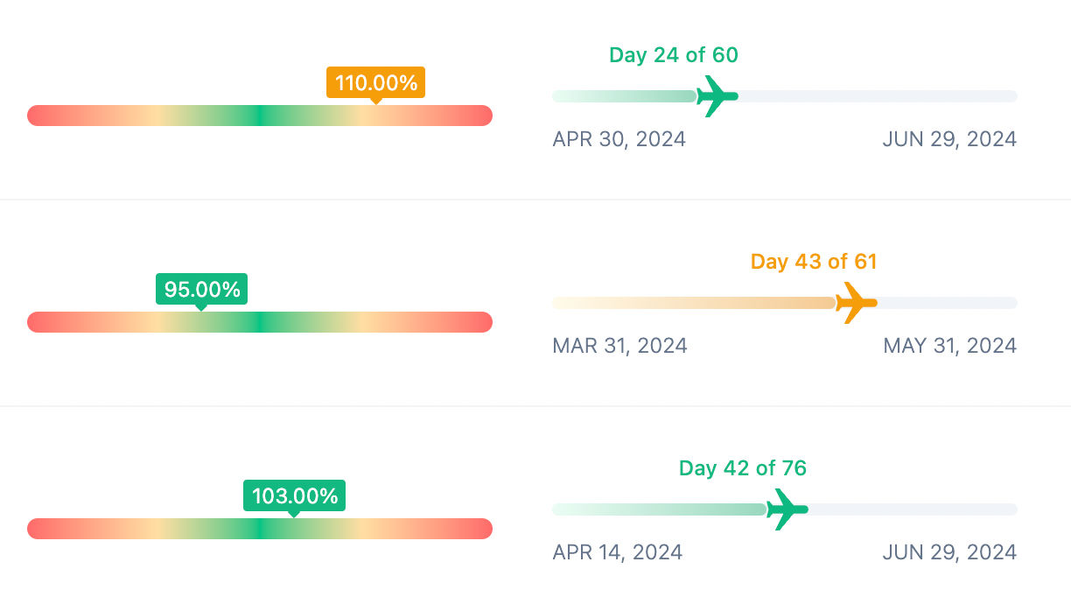Click JUN 29, 2024 in the first row
Screen dimensions: 1071x611
pyautogui.click(x=949, y=139)
